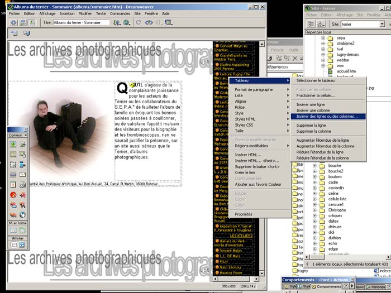The width and height of the screenshot is (391, 293).
Task: Click the Site Files view icon in Site window
Action: pyautogui.click(x=311, y=24)
